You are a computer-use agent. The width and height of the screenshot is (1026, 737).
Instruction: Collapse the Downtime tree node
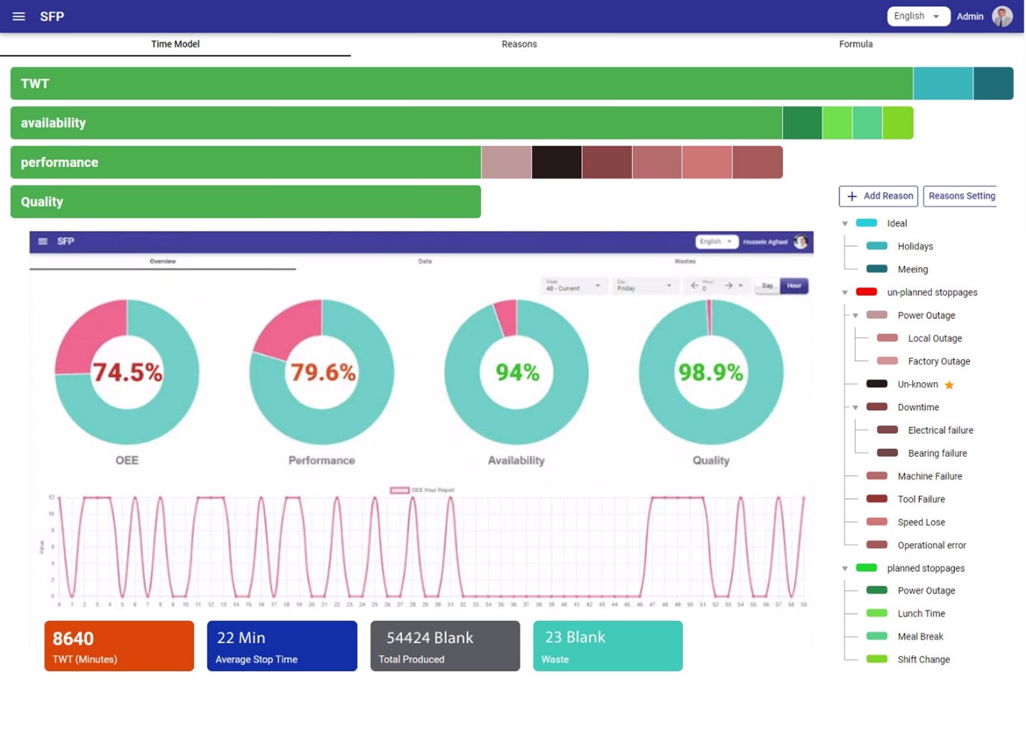pyautogui.click(x=855, y=407)
